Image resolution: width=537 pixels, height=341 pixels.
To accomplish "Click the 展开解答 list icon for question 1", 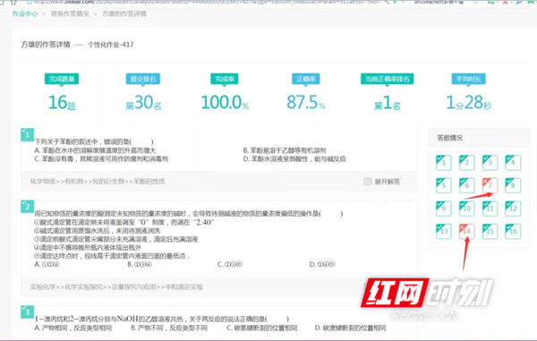I will click(368, 181).
